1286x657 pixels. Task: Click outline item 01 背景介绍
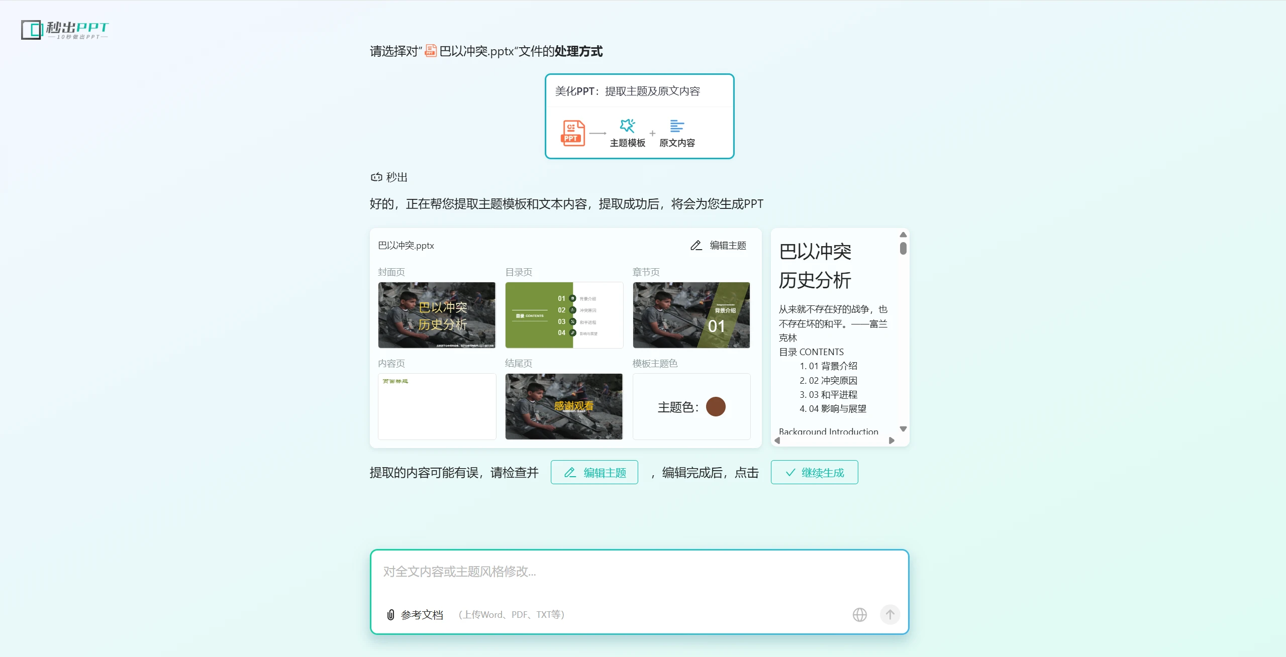[x=833, y=366]
